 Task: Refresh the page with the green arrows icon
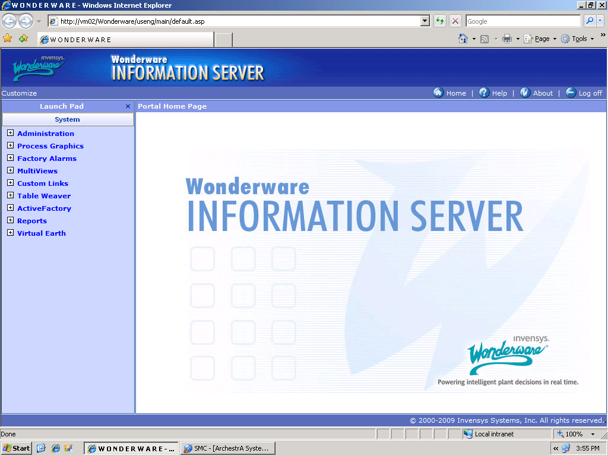pos(440,21)
